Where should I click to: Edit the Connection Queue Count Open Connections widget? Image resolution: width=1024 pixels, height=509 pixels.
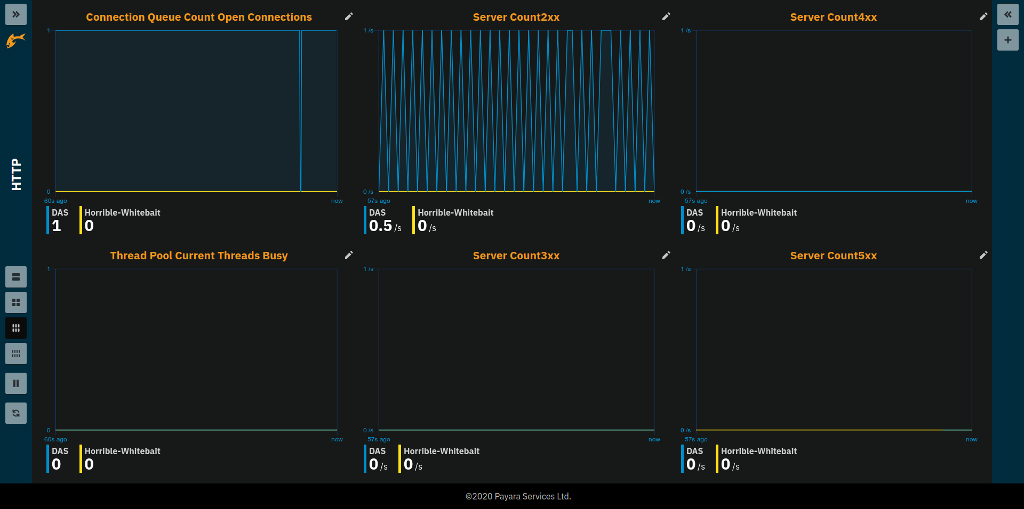coord(349,17)
